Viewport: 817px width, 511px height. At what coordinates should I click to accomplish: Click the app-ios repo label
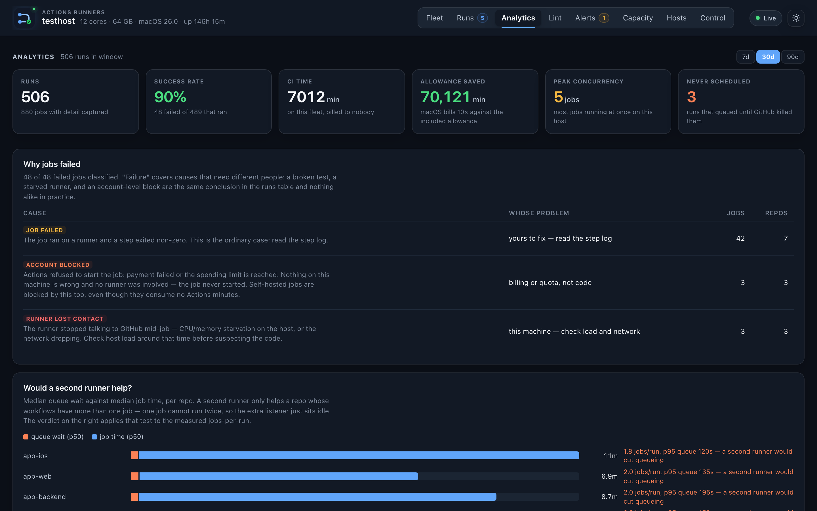pyautogui.click(x=35, y=456)
